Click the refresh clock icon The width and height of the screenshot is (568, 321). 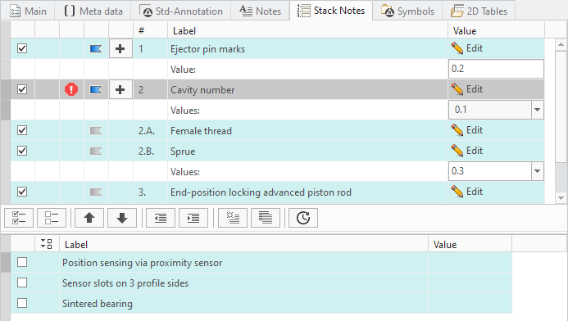coord(303,218)
